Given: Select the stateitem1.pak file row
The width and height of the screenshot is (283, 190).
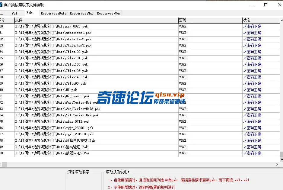Looking at the screenshot, I should [x=140, y=33].
